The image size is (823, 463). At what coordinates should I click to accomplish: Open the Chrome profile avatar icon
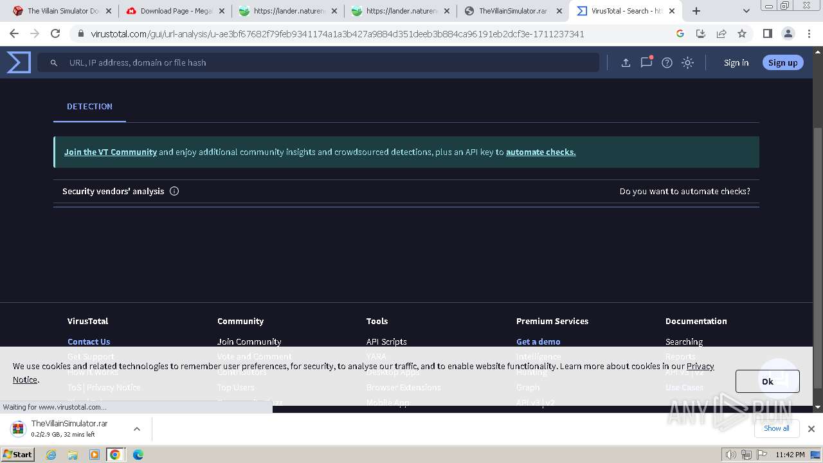tap(788, 33)
